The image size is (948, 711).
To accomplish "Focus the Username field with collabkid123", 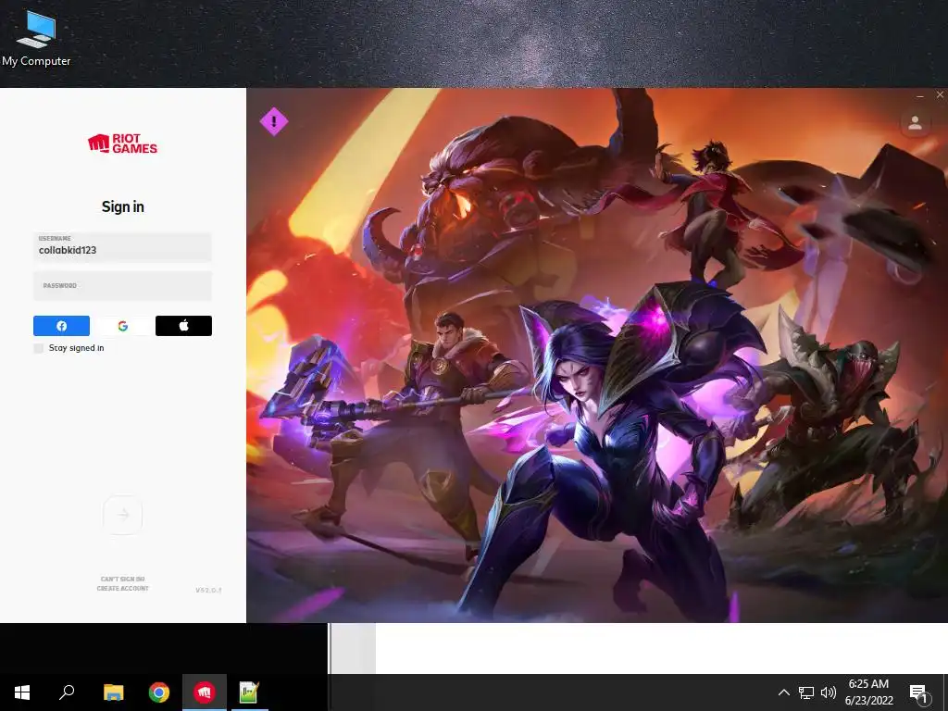I will click(x=123, y=246).
